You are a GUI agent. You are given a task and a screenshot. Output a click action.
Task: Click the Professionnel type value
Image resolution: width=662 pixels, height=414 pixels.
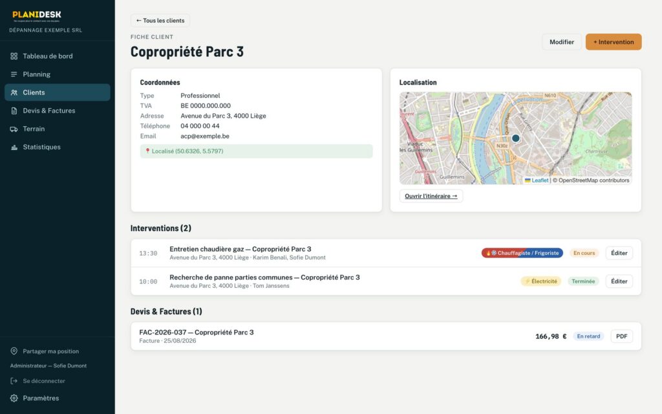(200, 96)
